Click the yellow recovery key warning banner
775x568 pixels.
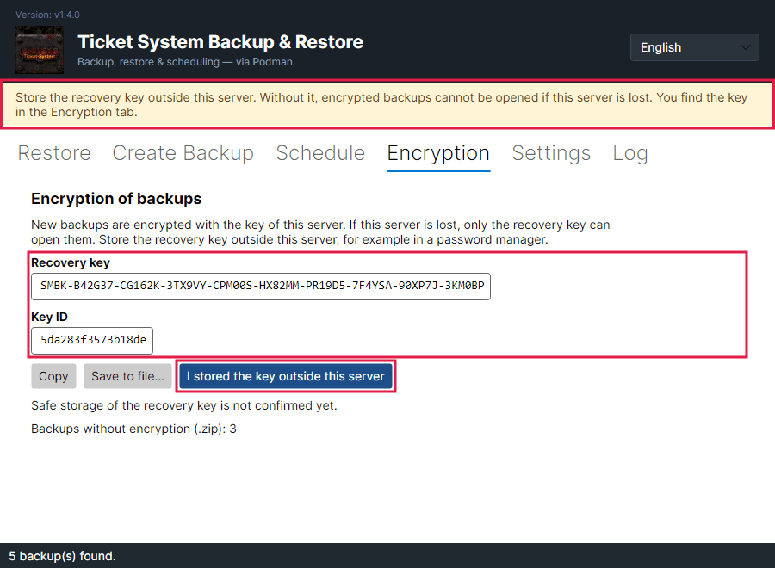pyautogui.click(x=387, y=105)
